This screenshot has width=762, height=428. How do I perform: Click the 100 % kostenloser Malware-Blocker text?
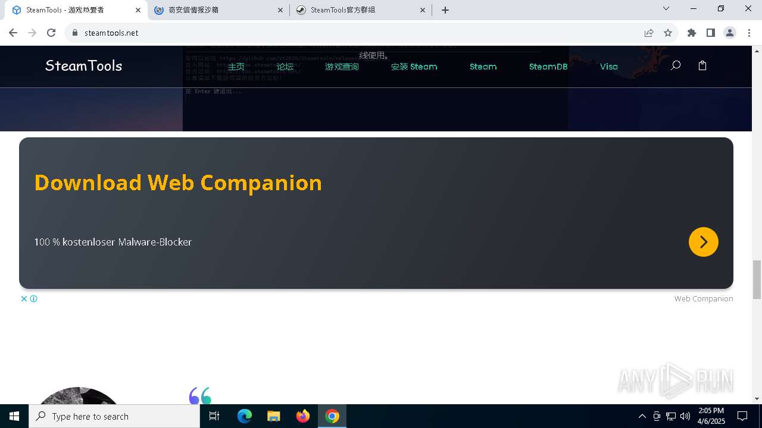tap(113, 242)
